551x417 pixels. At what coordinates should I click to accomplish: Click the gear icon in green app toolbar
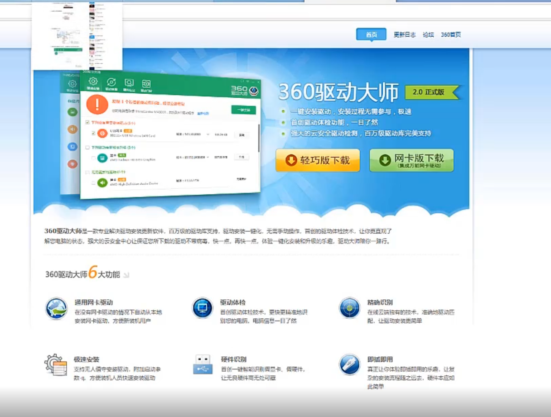[93, 81]
